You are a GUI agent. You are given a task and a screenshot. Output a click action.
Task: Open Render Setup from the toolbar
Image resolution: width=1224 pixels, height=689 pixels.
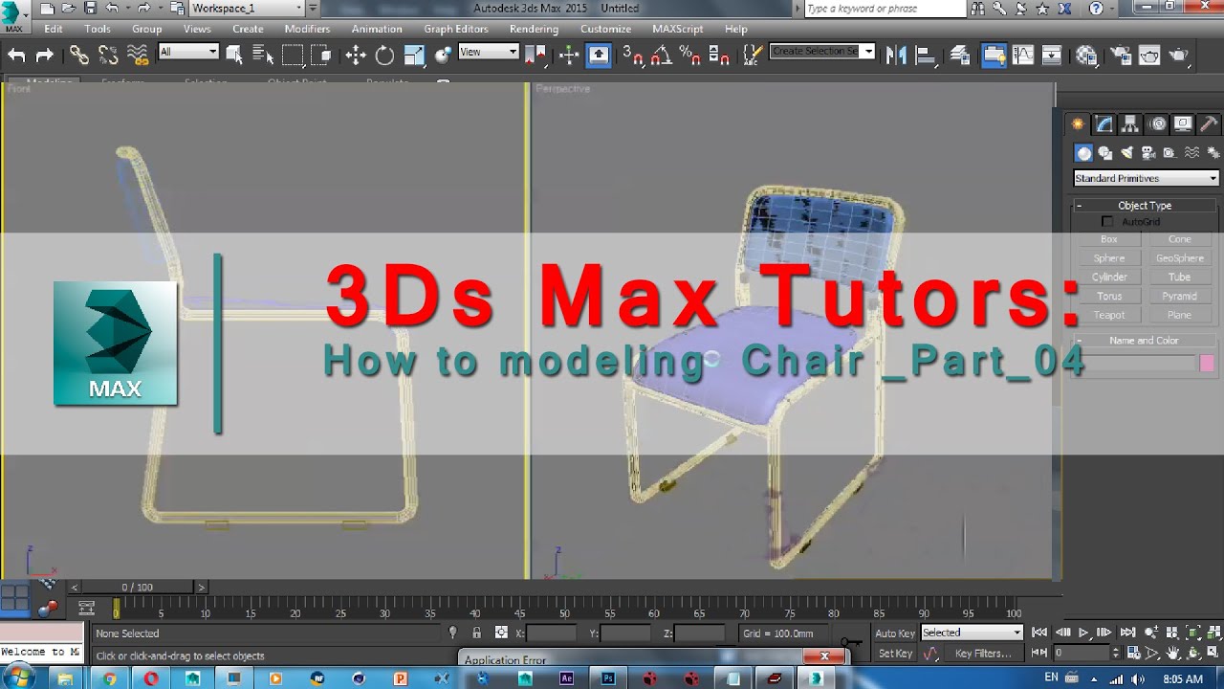1120,56
